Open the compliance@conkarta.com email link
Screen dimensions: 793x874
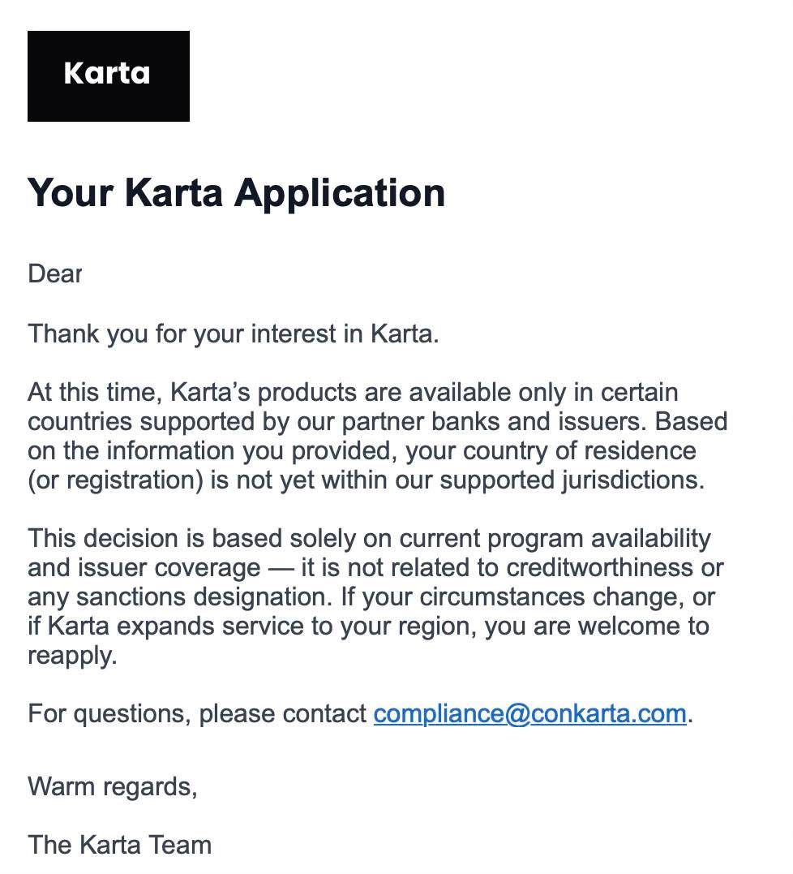click(529, 713)
